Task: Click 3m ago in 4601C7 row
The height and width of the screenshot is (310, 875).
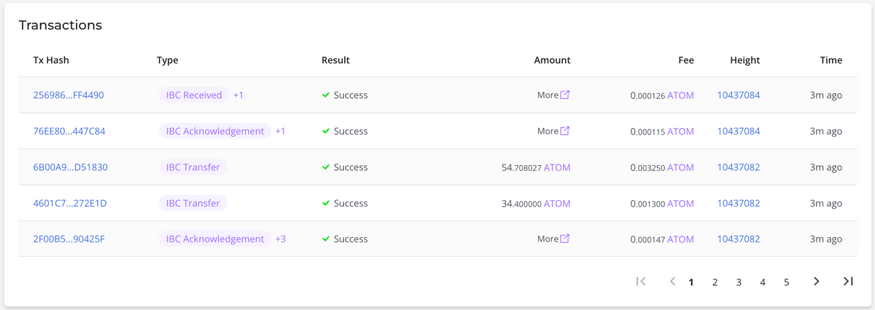Action: [828, 203]
